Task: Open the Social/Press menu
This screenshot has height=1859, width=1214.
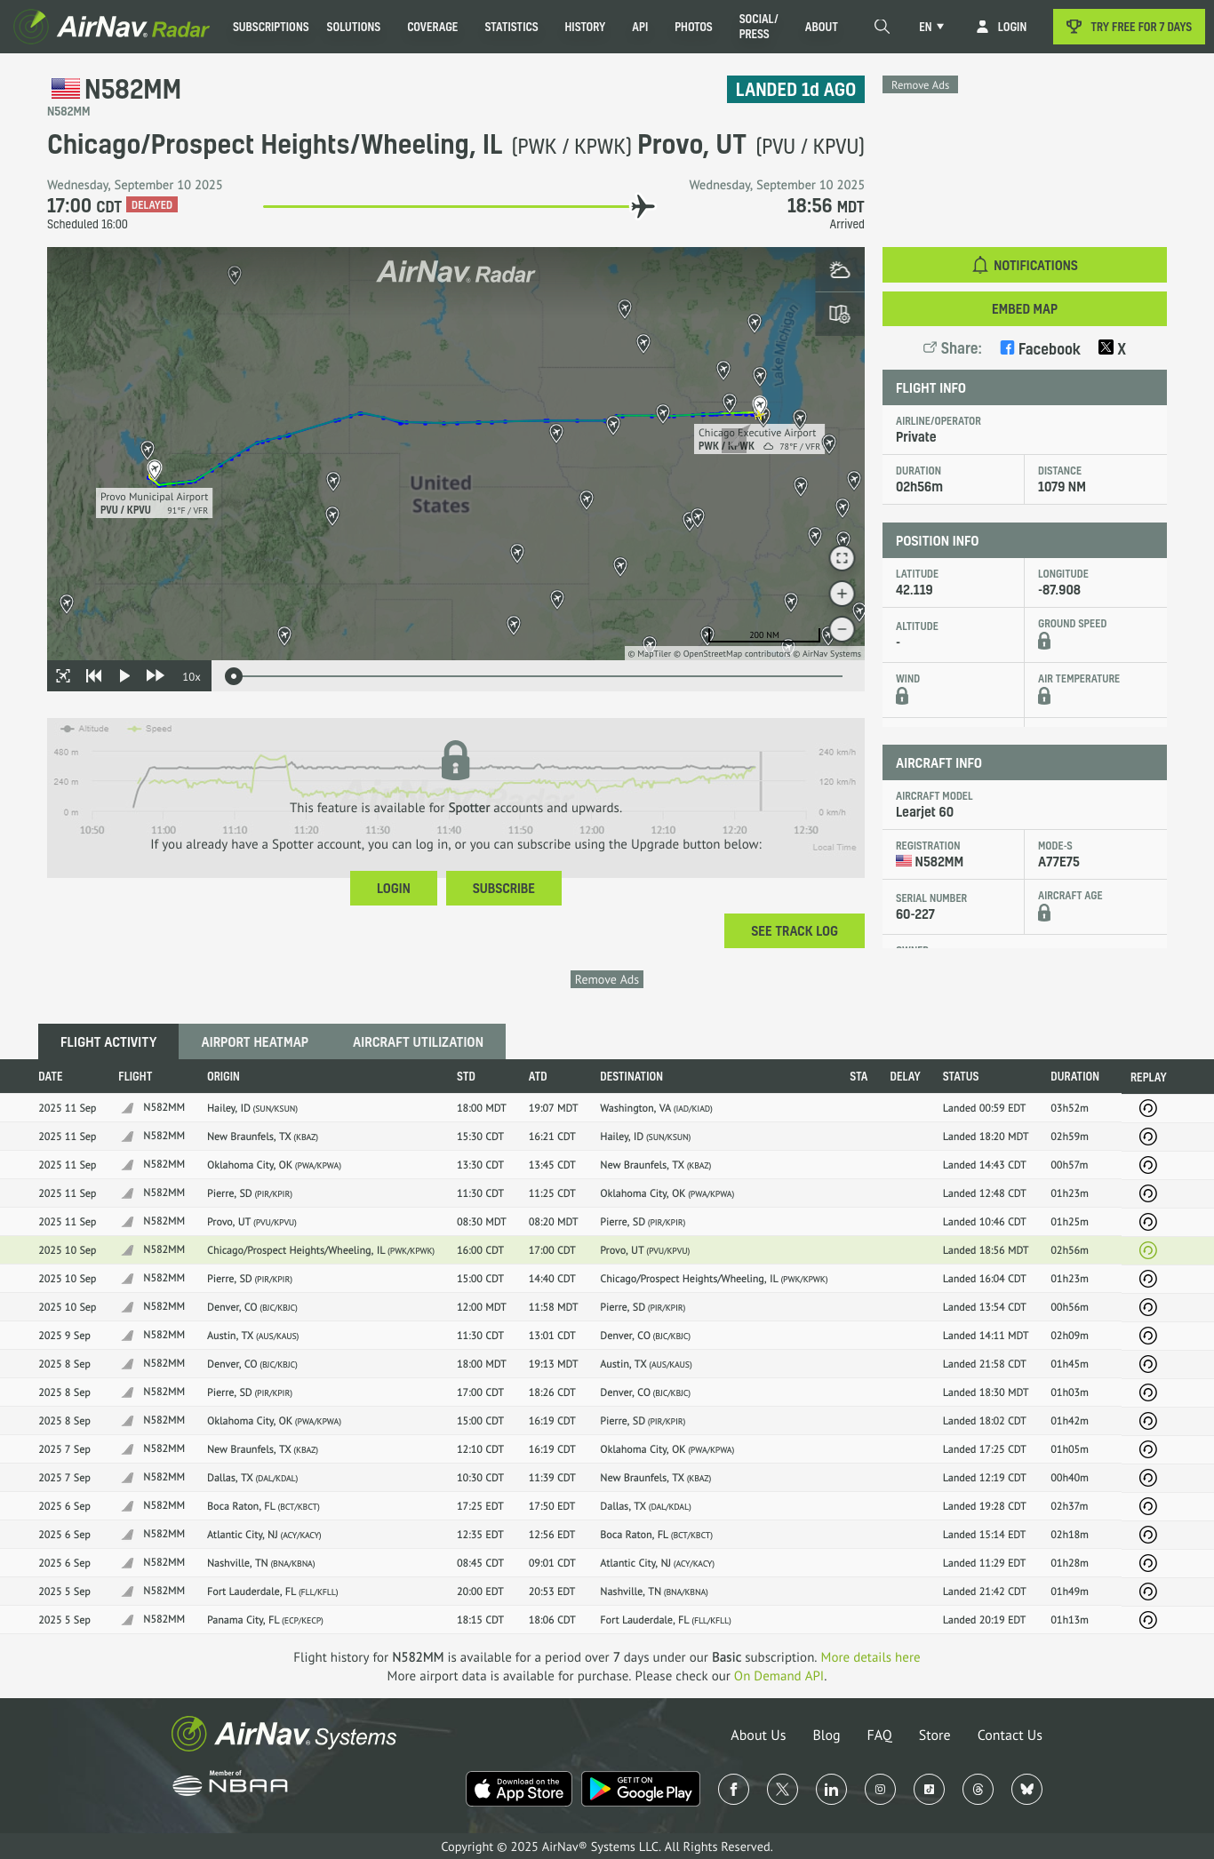Action: coord(758,27)
